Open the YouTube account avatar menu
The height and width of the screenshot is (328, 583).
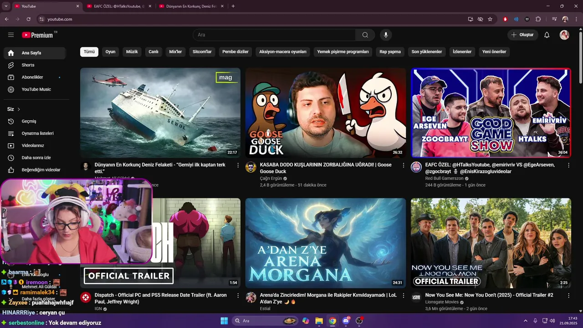point(564,35)
